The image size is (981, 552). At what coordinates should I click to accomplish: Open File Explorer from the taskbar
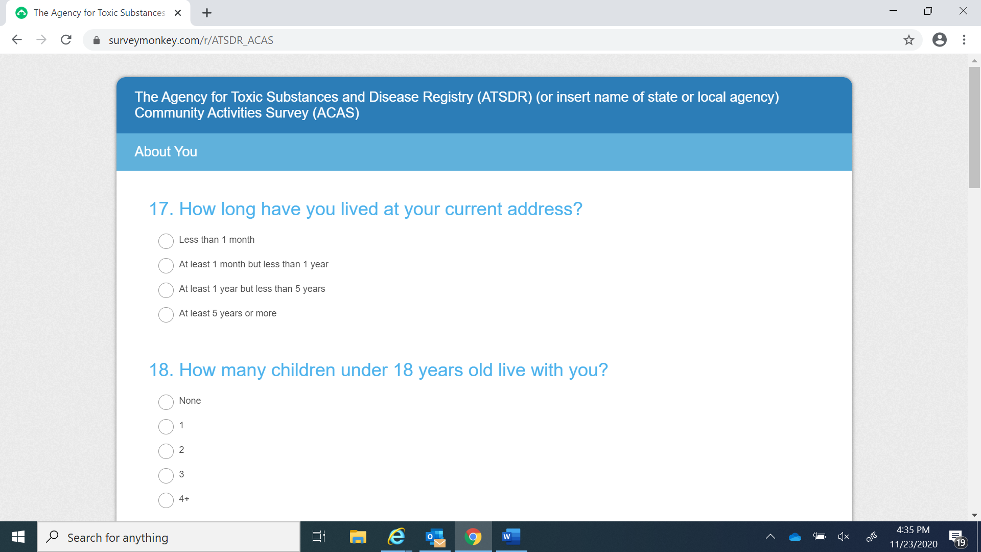click(358, 537)
